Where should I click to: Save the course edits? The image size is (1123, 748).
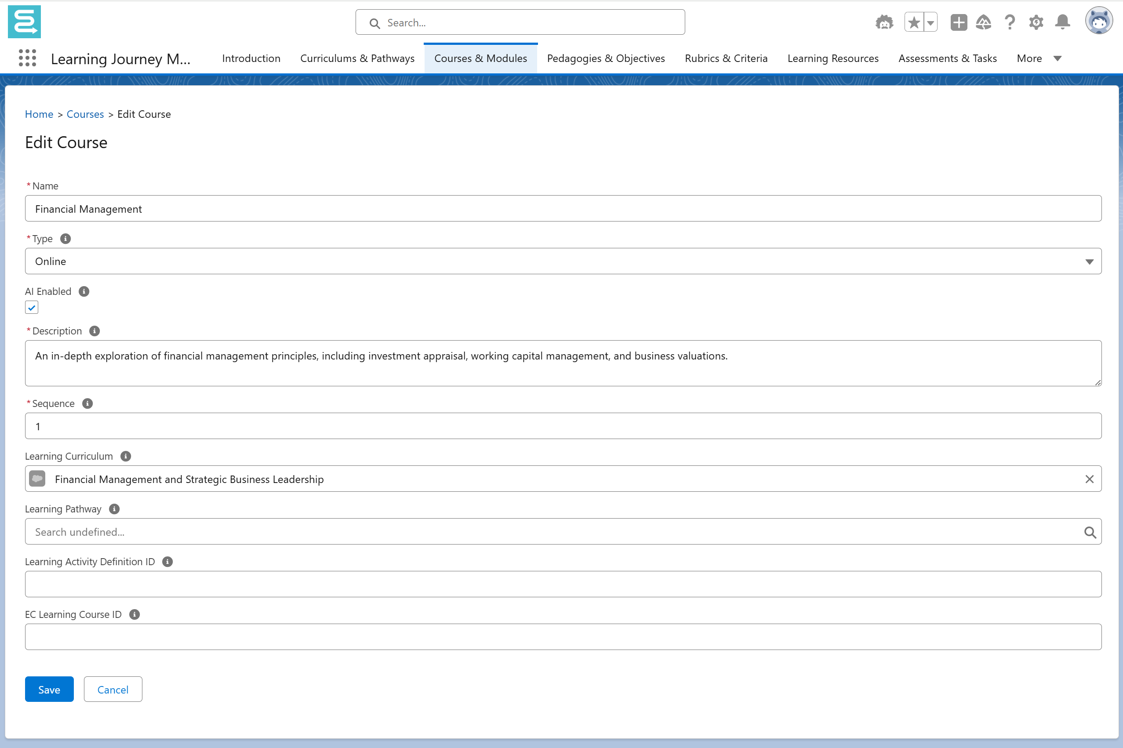click(49, 689)
